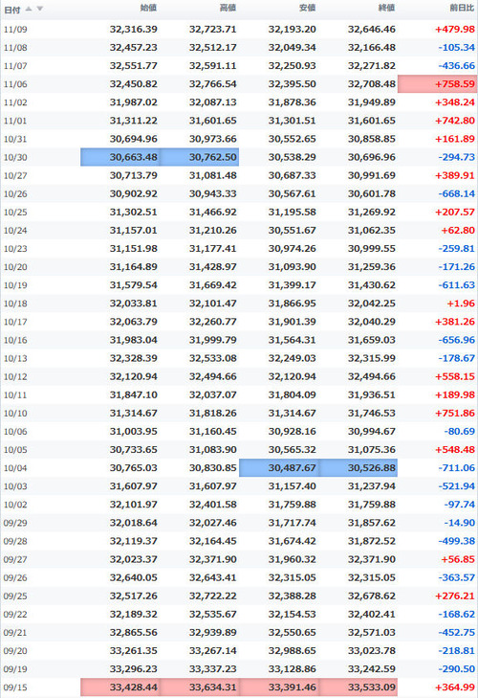478x698 pixels.
Task: Select the change value -711.06
Action: (456, 468)
